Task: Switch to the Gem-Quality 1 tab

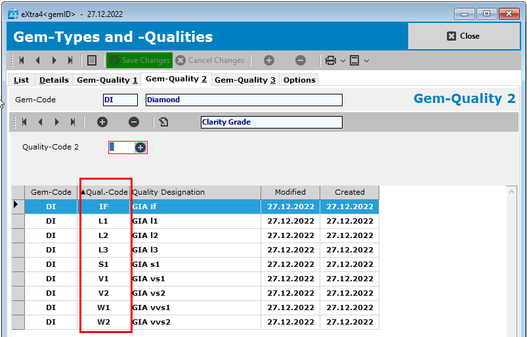Action: point(107,80)
